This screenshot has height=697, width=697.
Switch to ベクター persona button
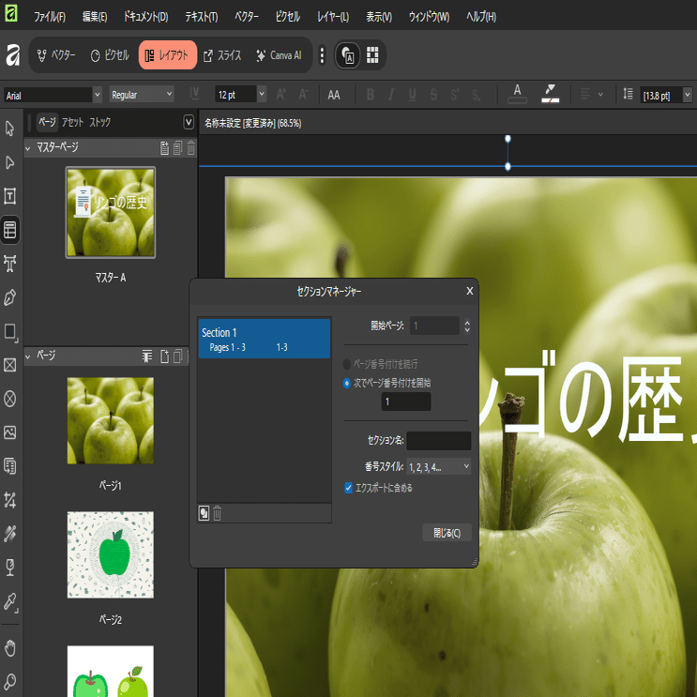56,55
